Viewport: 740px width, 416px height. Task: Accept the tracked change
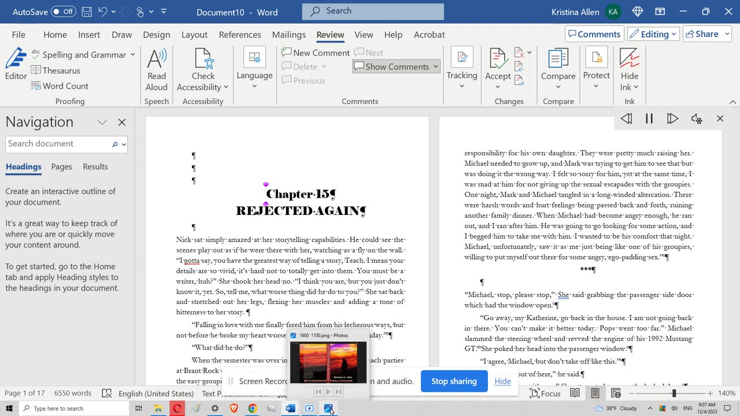[x=498, y=65]
